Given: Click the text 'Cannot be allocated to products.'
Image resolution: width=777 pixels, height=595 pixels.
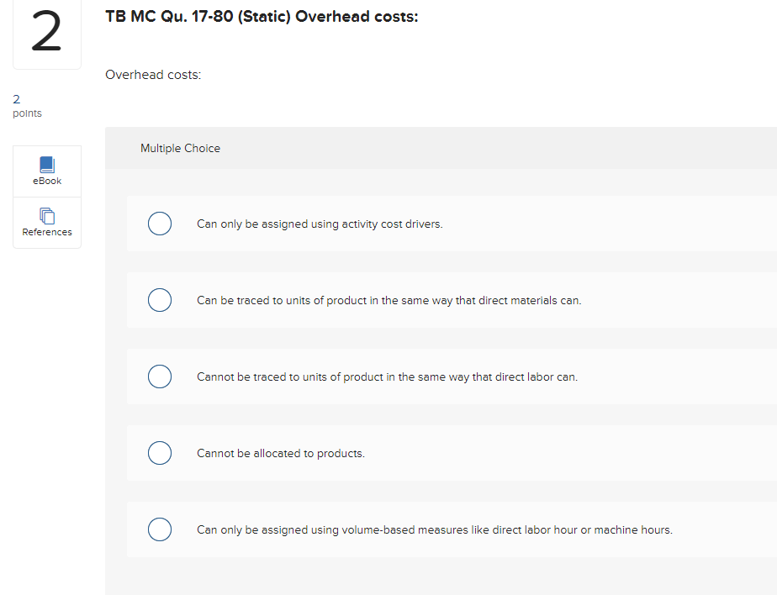Looking at the screenshot, I should (281, 453).
